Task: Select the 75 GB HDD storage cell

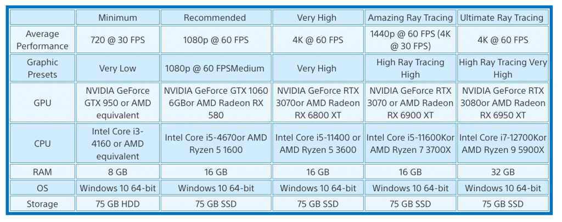Action: pos(117,204)
